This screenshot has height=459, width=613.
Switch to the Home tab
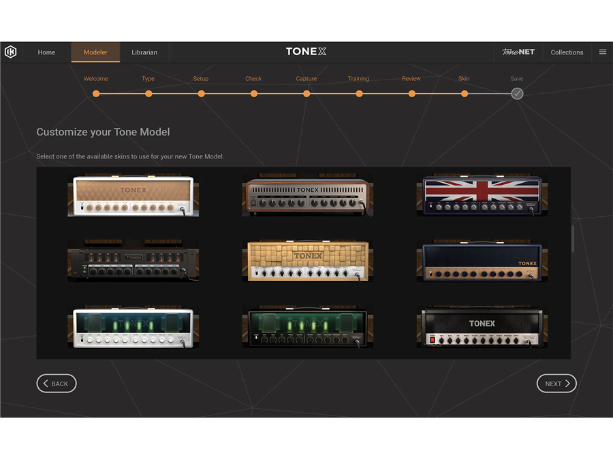tap(46, 52)
